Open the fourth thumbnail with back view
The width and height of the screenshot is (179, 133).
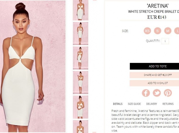coord(81,82)
